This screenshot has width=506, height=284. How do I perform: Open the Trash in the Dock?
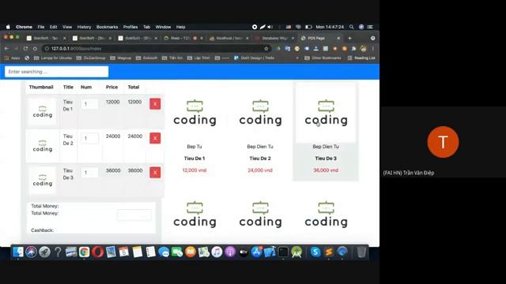pyautogui.click(x=361, y=252)
